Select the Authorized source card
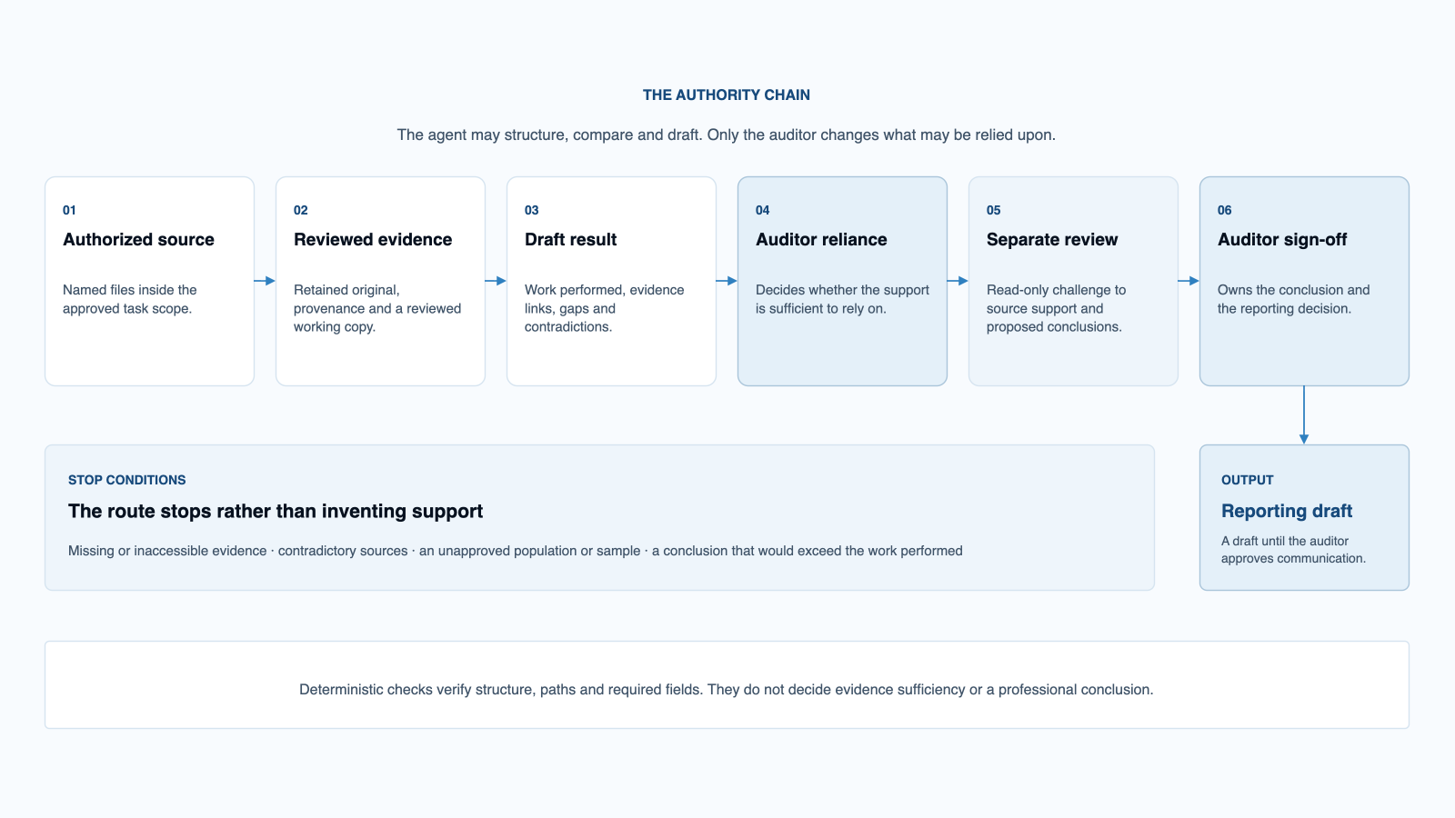Screen dimensions: 1455x818 [149, 281]
